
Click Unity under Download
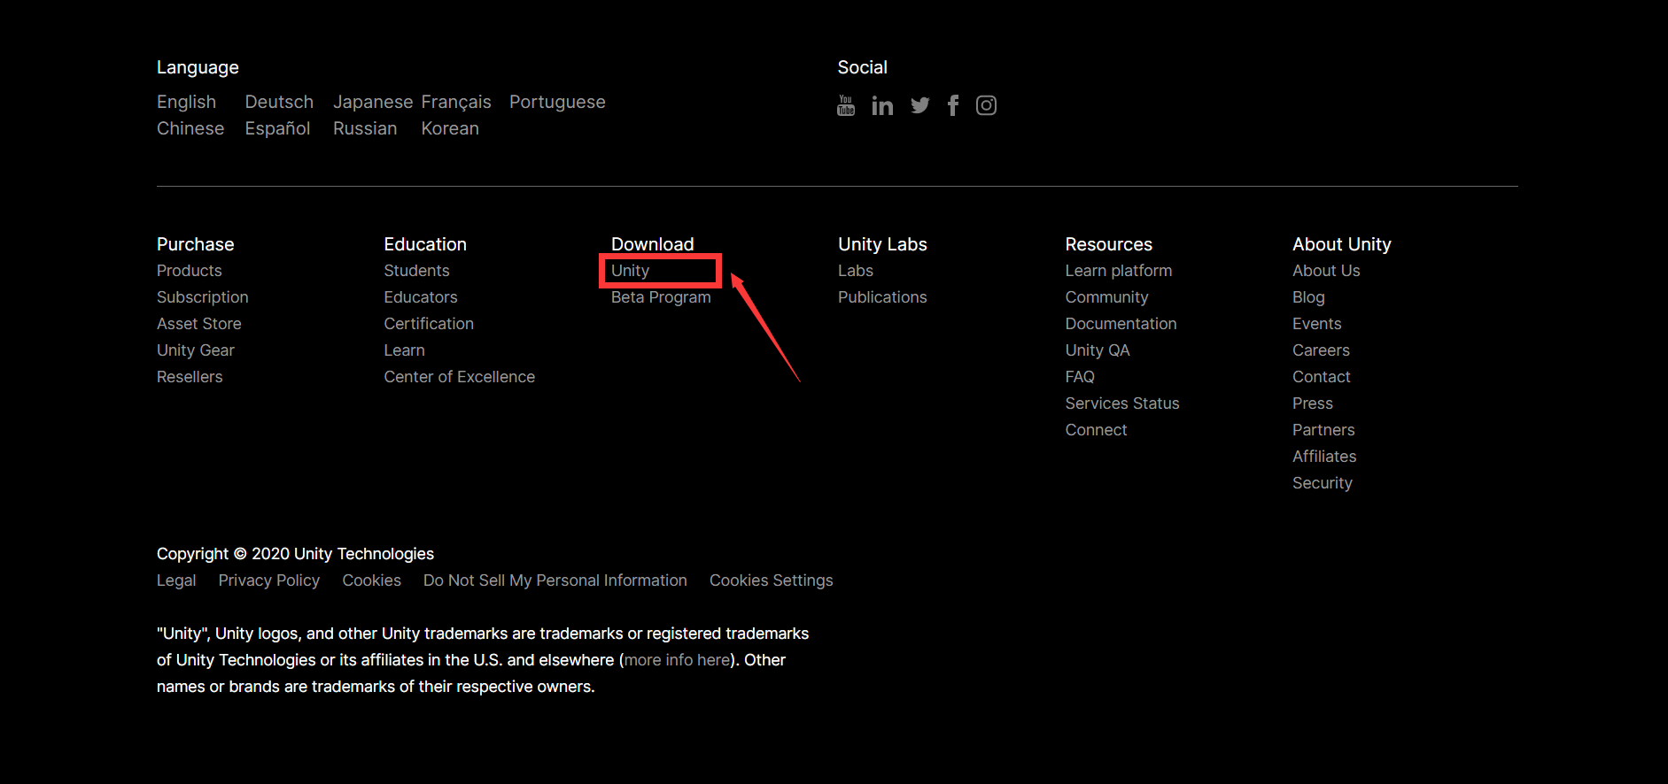[x=631, y=271]
